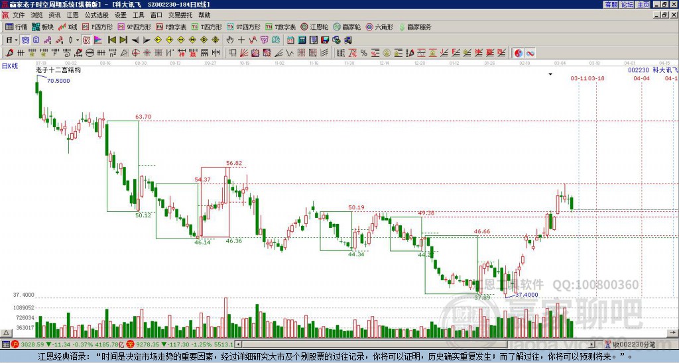Open 赢家服务 with dollar icon

415,26
